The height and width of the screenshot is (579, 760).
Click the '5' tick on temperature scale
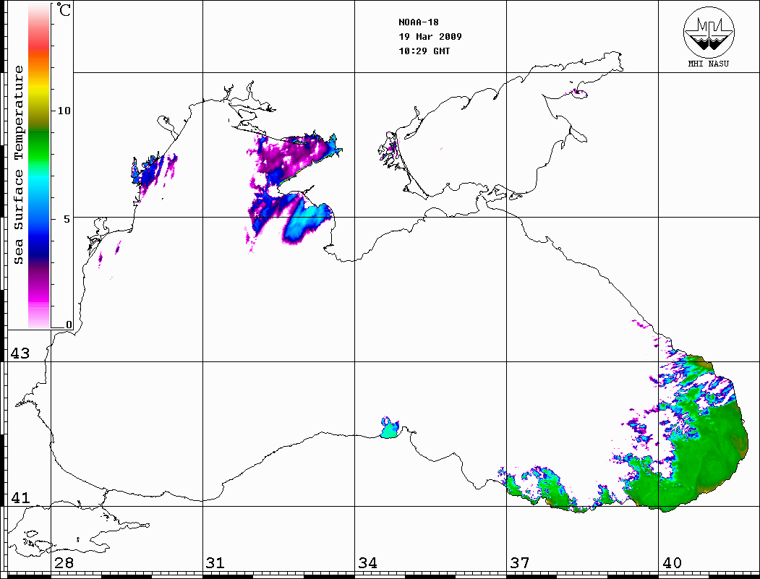(x=67, y=219)
